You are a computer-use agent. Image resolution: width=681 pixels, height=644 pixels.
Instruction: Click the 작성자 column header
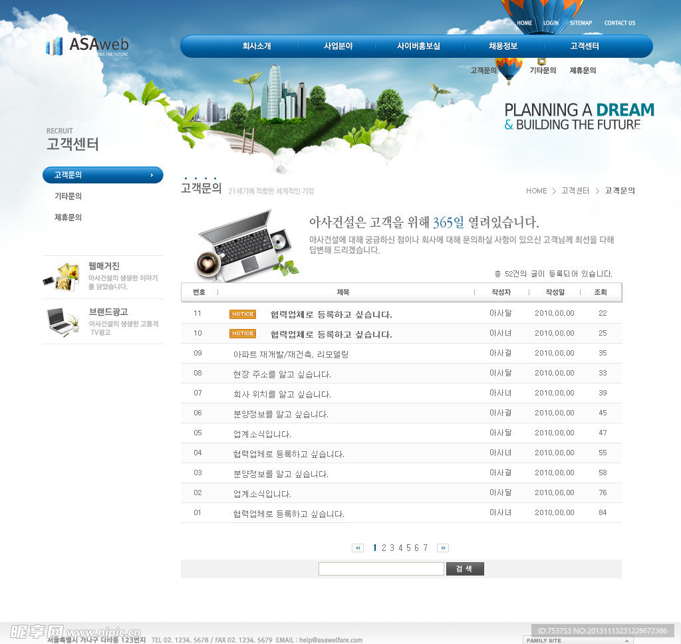coord(501,292)
